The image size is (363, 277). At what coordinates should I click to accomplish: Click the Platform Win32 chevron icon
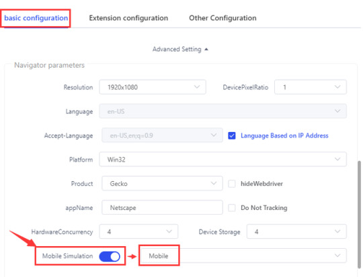click(x=337, y=159)
